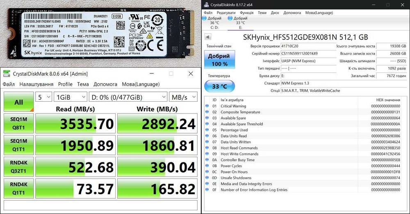Click the interface field UASP (NVM Express)

coord(308,61)
